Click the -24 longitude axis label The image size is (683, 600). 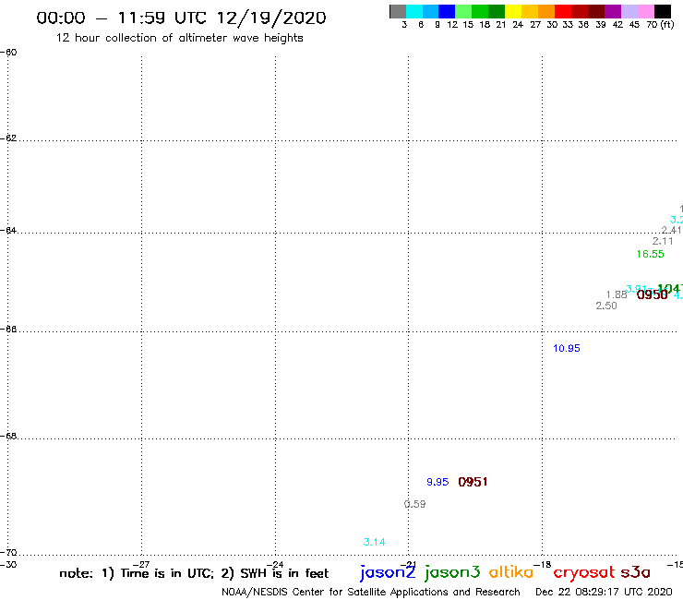click(275, 565)
